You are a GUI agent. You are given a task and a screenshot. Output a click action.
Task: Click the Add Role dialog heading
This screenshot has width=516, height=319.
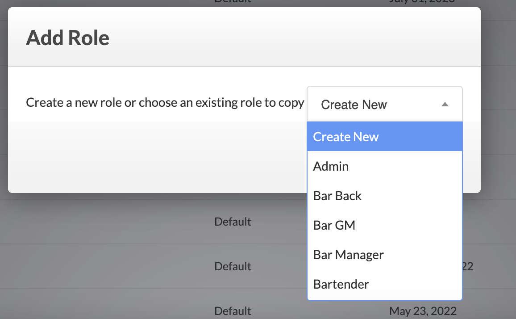tap(67, 38)
